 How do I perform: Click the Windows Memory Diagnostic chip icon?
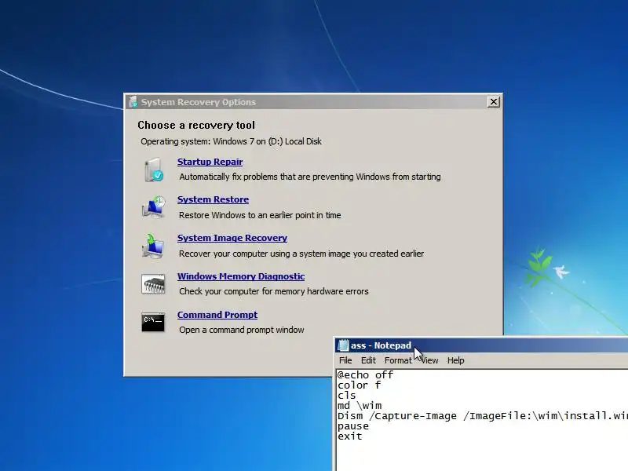(153, 284)
